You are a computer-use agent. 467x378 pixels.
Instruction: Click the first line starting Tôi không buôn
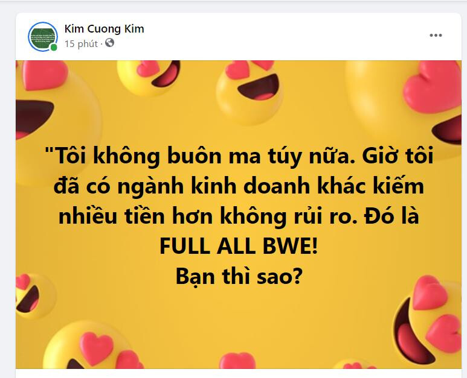coord(239,156)
